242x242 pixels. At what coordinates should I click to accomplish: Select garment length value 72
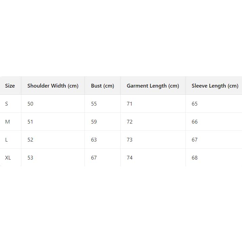[129, 122]
